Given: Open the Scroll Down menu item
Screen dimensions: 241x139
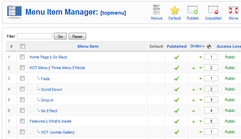Looking at the screenshot, I should click(x=51, y=89).
